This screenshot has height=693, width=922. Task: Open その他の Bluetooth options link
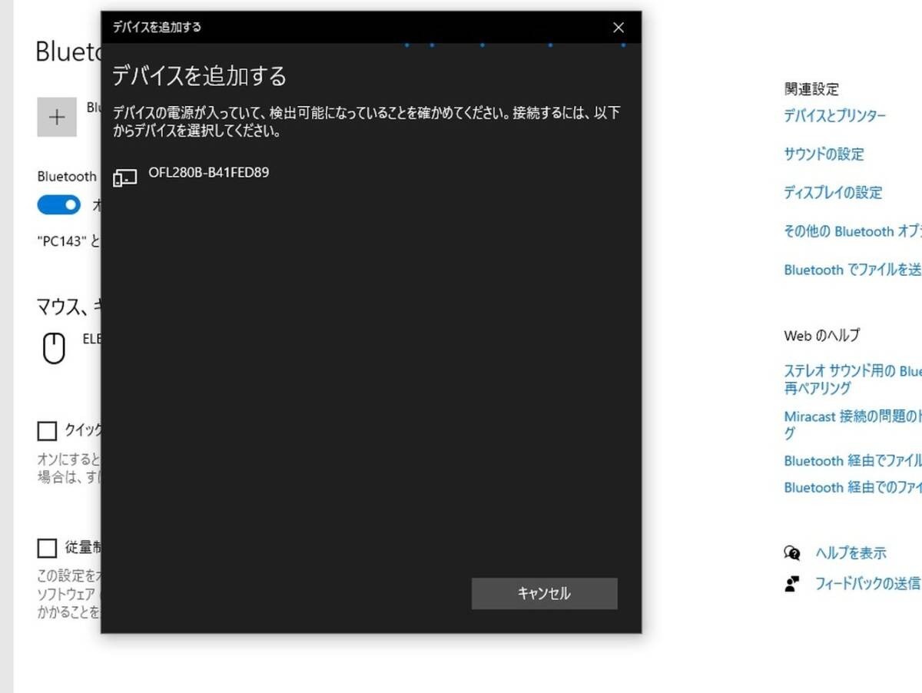point(853,231)
